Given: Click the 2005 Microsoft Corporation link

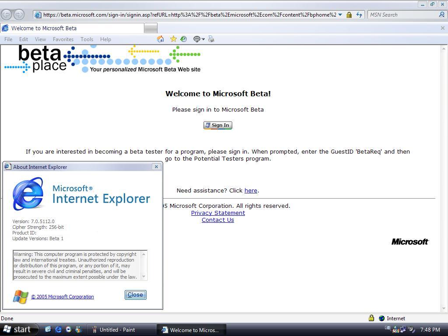Looking at the screenshot, I should tap(62, 297).
